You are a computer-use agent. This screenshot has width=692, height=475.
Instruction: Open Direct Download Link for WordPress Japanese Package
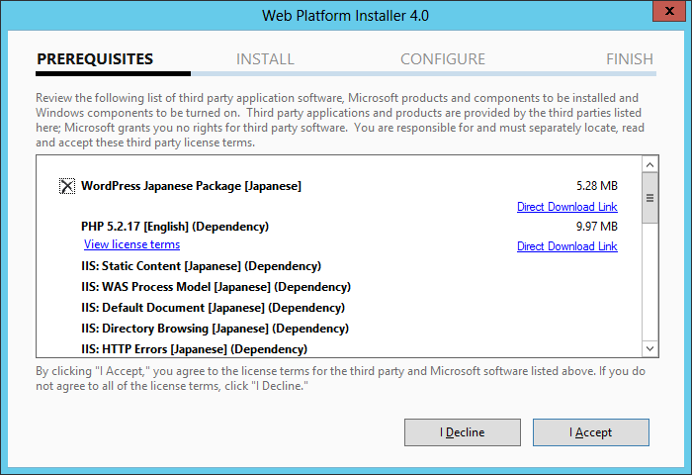[x=566, y=207]
